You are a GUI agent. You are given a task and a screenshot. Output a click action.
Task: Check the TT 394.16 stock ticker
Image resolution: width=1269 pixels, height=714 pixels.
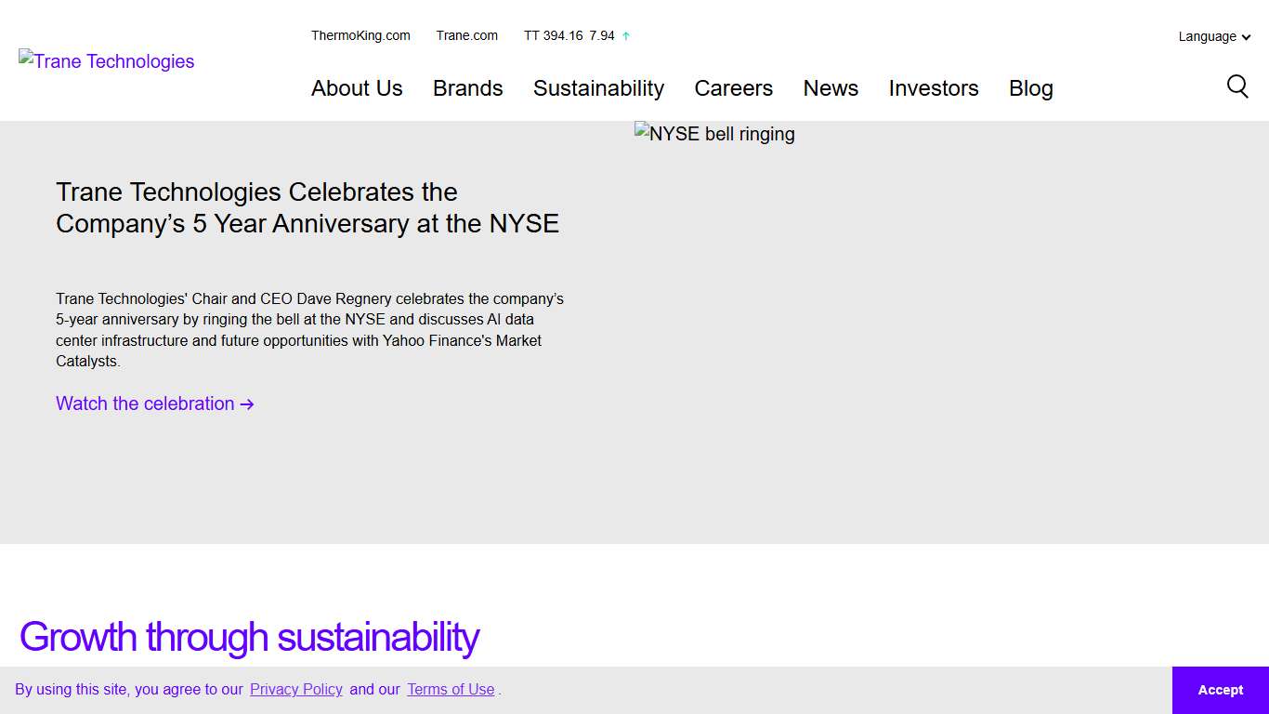pyautogui.click(x=569, y=35)
